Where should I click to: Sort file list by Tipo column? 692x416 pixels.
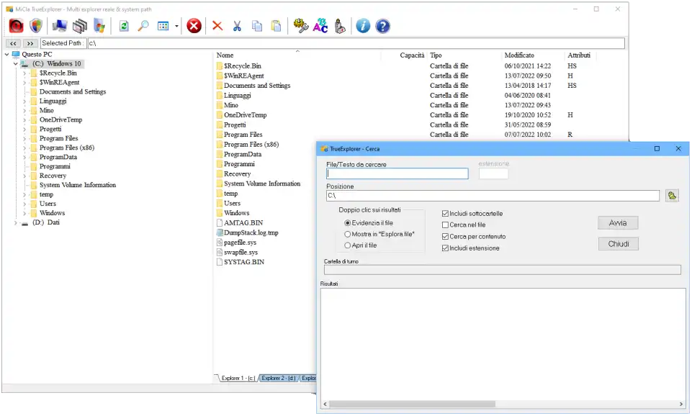tap(436, 55)
